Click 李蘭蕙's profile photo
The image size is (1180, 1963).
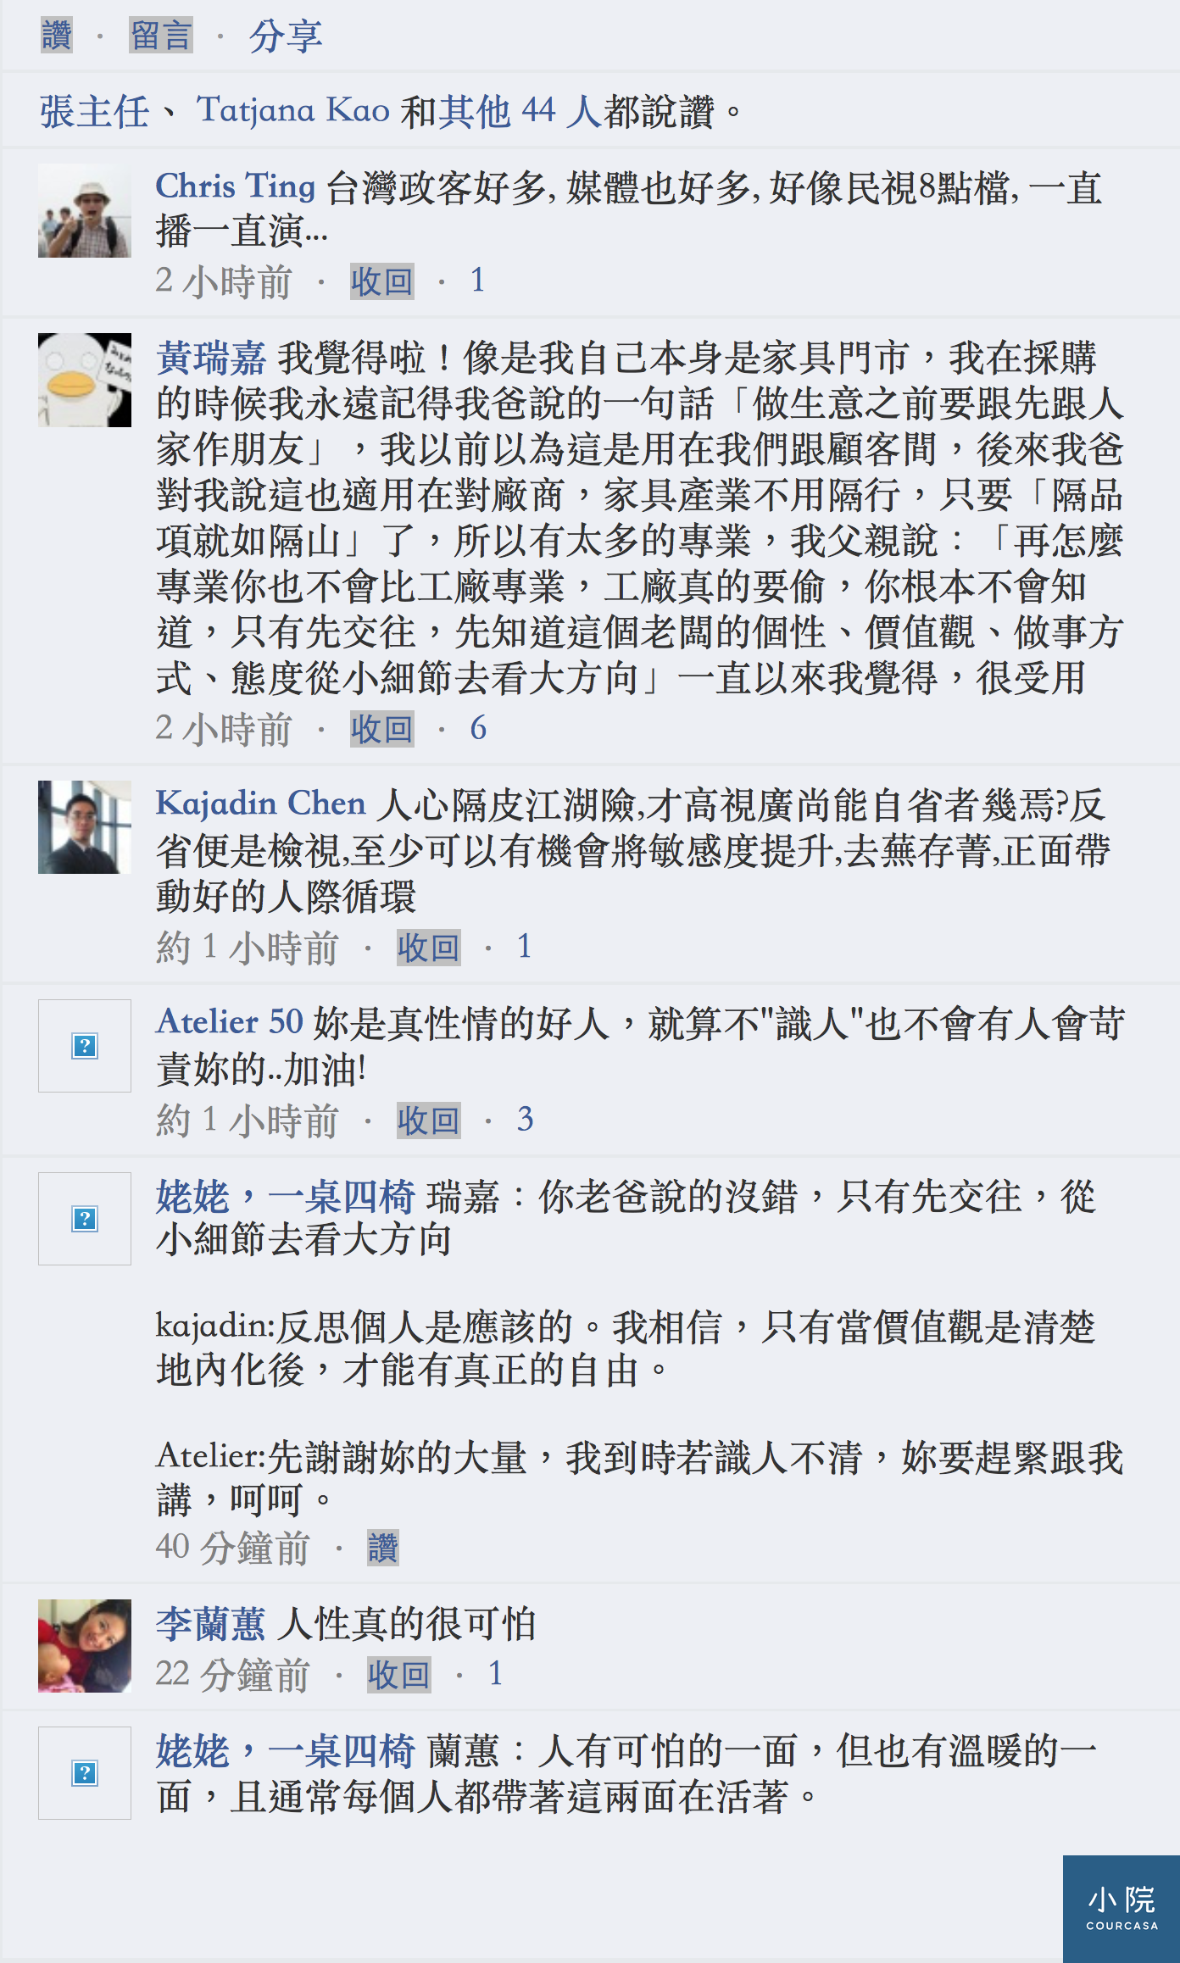(x=85, y=1646)
